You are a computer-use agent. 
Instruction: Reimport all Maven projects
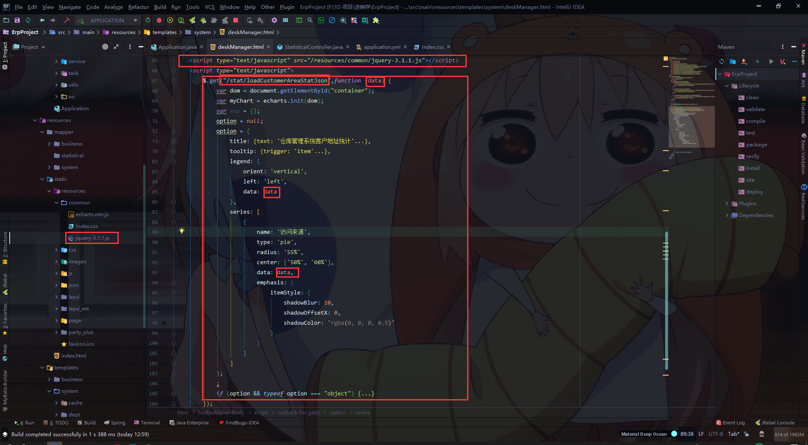(722, 61)
